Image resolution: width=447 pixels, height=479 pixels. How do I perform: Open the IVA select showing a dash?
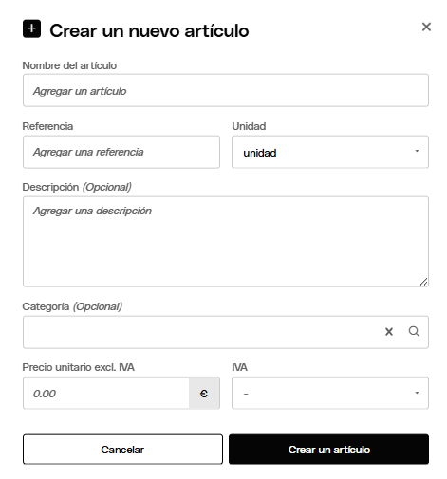tap(330, 393)
